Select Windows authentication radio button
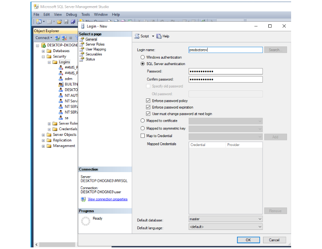Viewport: 322px width, 249px height. coord(143,57)
